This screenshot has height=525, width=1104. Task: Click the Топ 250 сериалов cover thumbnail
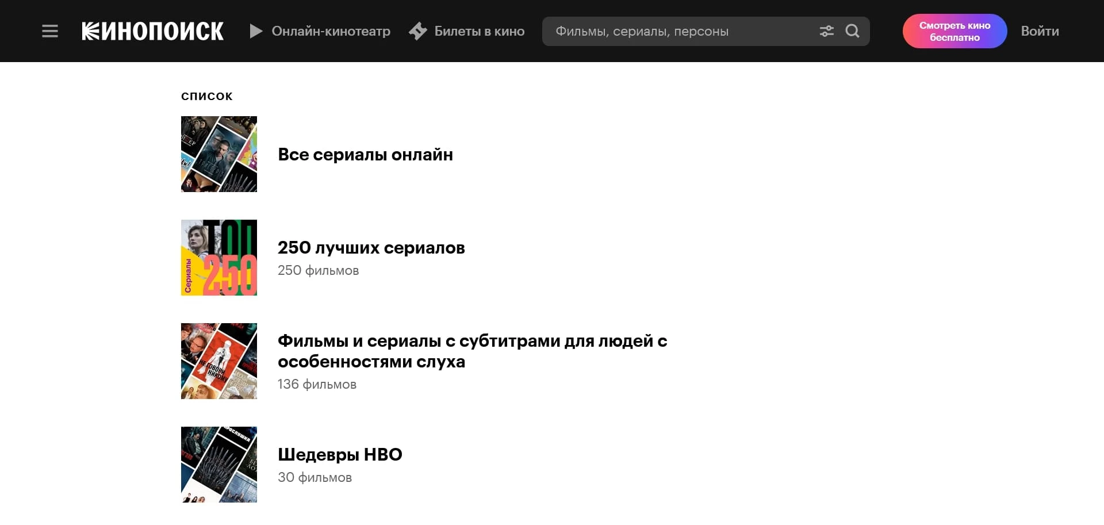pos(219,257)
